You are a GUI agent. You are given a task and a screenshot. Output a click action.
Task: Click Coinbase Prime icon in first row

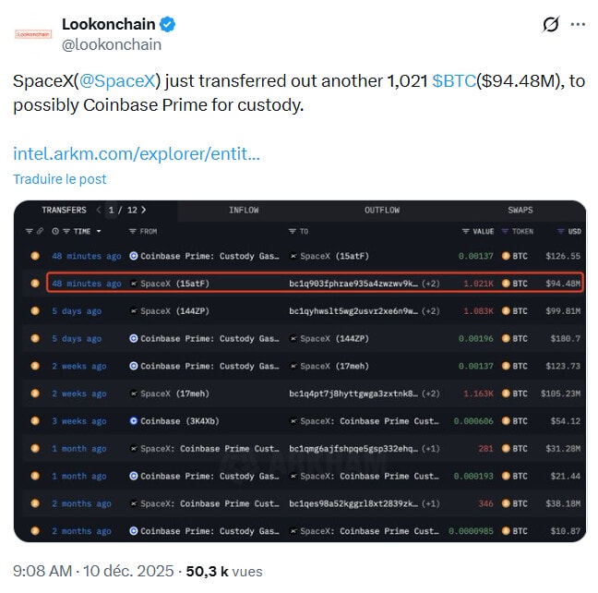click(x=134, y=256)
